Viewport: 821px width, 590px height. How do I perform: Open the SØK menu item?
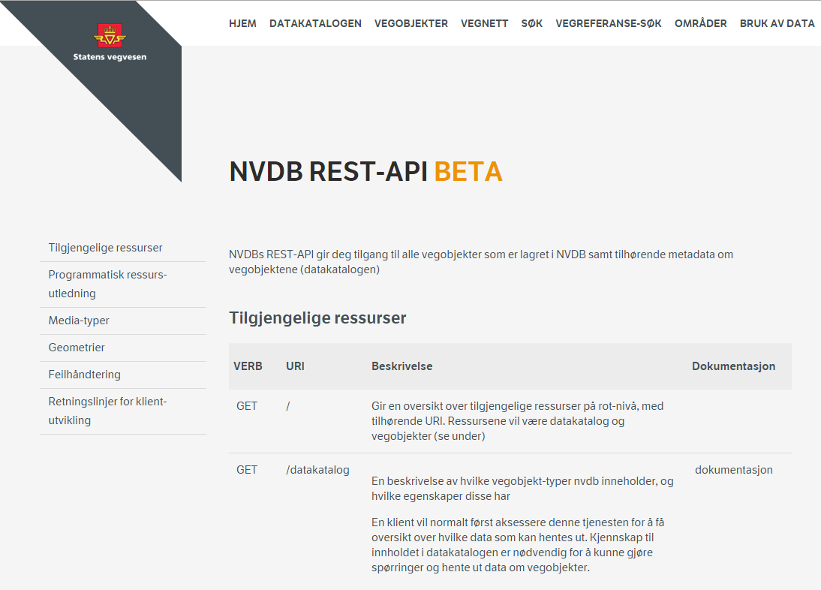(x=532, y=23)
